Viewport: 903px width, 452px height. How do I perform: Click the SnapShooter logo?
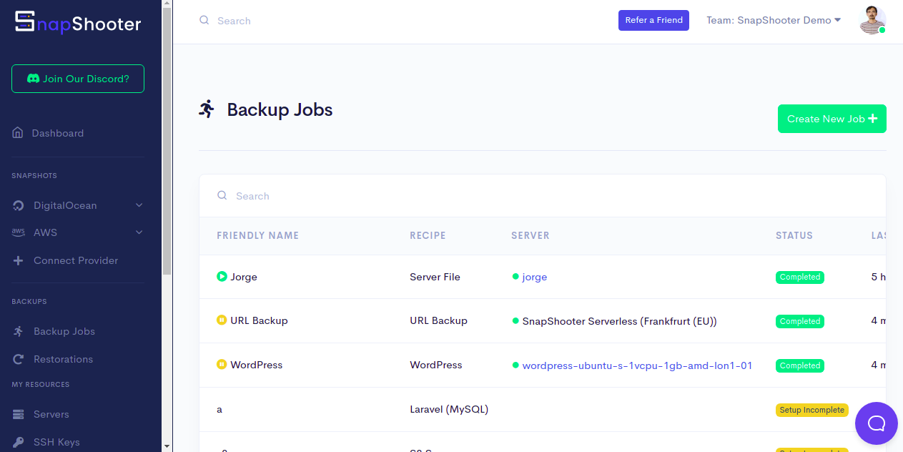[x=78, y=23]
